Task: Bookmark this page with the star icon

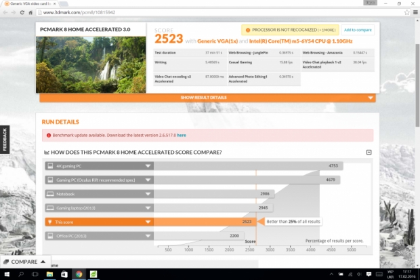Action: coord(407,12)
